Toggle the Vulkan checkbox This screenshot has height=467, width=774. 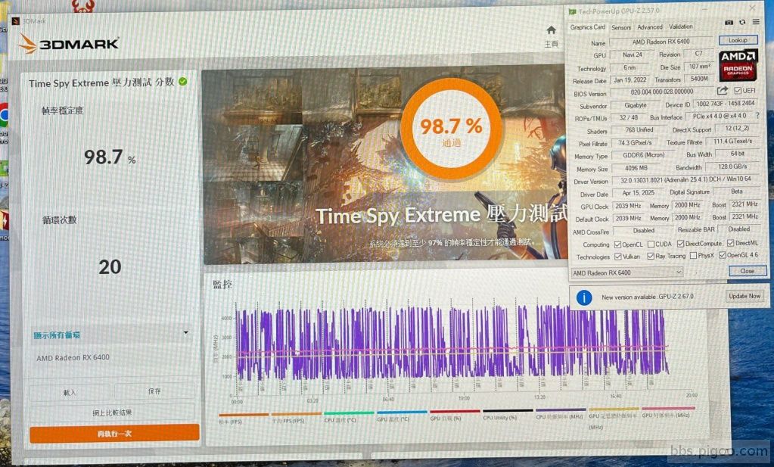coord(617,257)
